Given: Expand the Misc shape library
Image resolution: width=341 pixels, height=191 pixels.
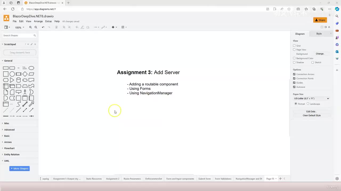Looking at the screenshot, I should pos(7,123).
